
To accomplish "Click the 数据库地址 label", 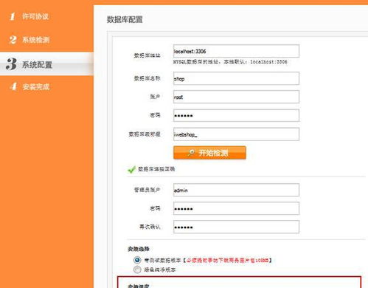I will point(147,55).
